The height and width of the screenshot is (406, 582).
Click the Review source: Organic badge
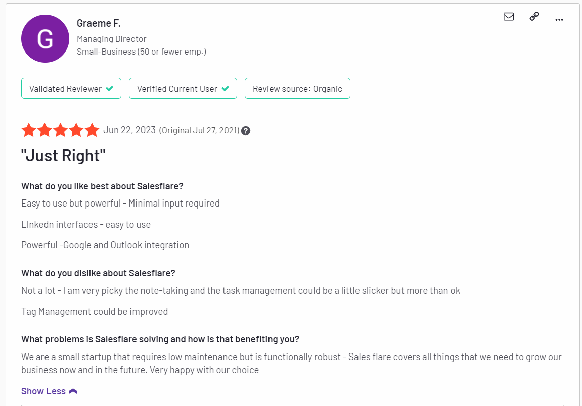[x=297, y=88]
